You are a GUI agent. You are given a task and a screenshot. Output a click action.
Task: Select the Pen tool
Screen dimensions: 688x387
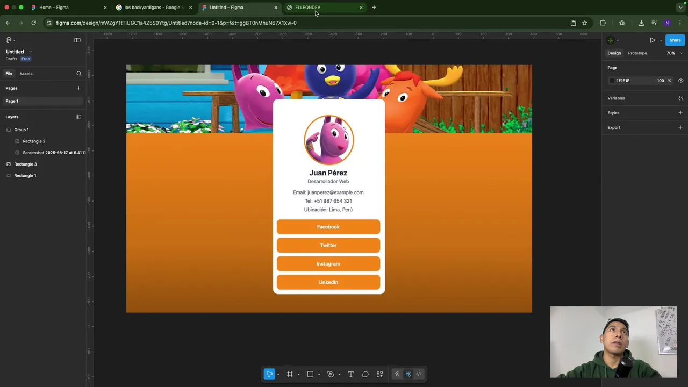coord(331,374)
